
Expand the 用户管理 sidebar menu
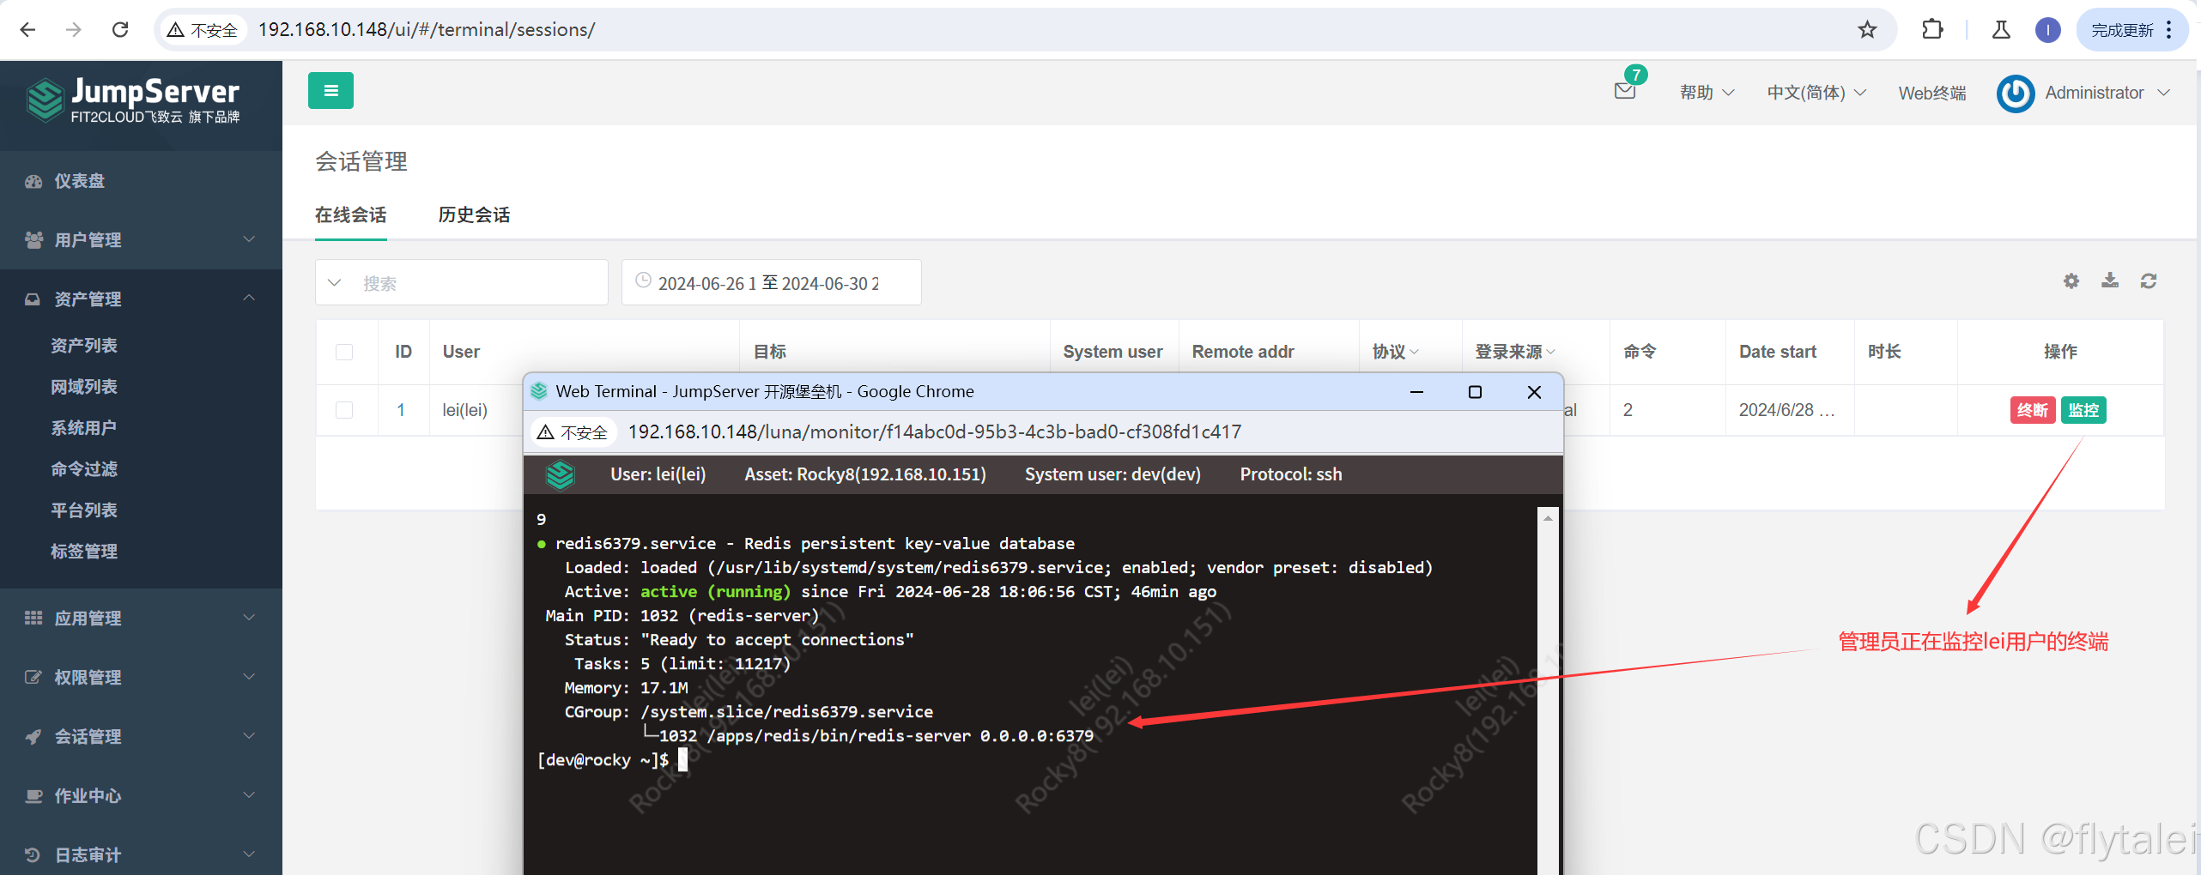[141, 240]
